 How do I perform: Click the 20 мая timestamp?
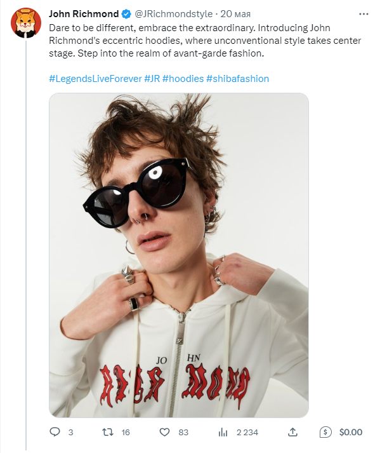(235, 14)
